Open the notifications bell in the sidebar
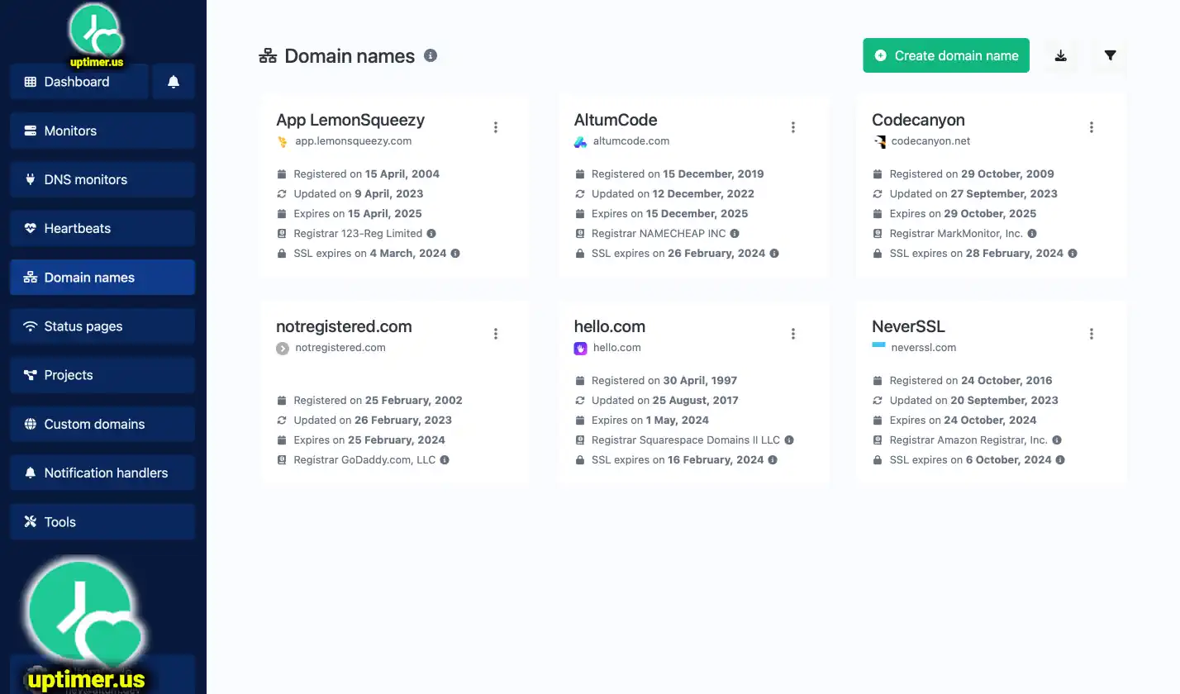 click(x=174, y=82)
